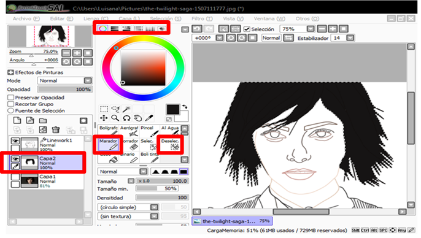Toggle the Recortar Grupo checkbox

(x=11, y=104)
